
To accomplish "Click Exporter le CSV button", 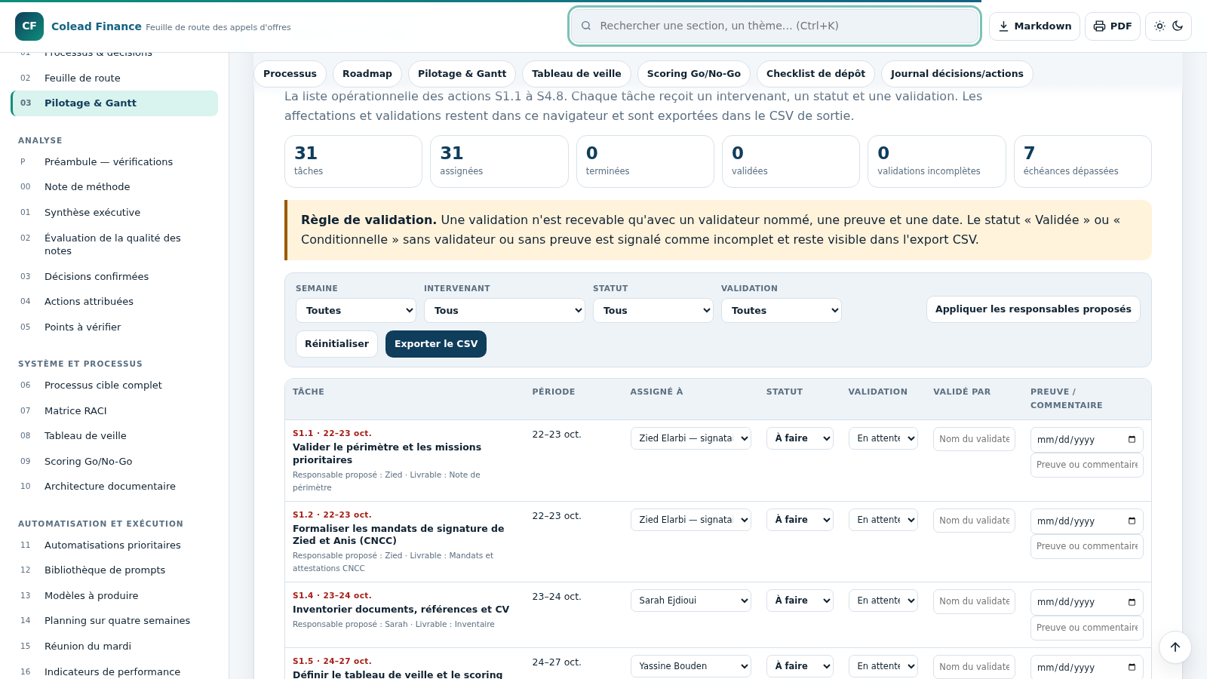I will click(436, 344).
